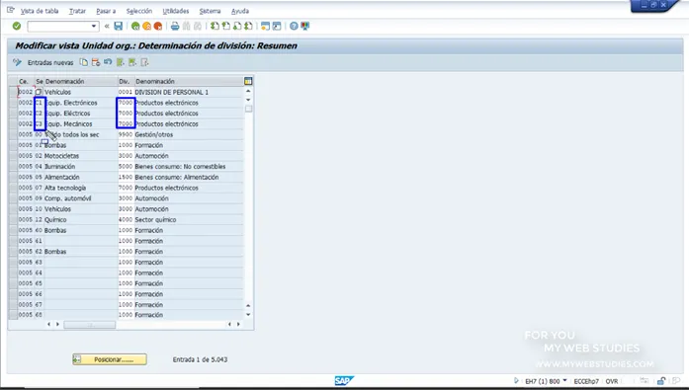Click the Entradas nuevas button
Viewport: 689px width, 390px height.
(x=50, y=63)
